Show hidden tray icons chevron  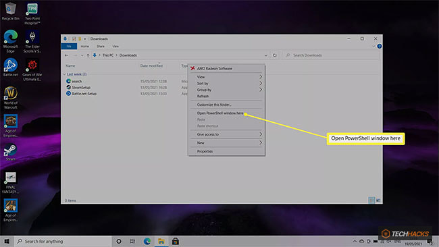pyautogui.click(x=355, y=241)
